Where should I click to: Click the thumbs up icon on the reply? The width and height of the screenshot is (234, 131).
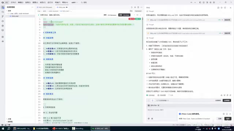coord(222,95)
